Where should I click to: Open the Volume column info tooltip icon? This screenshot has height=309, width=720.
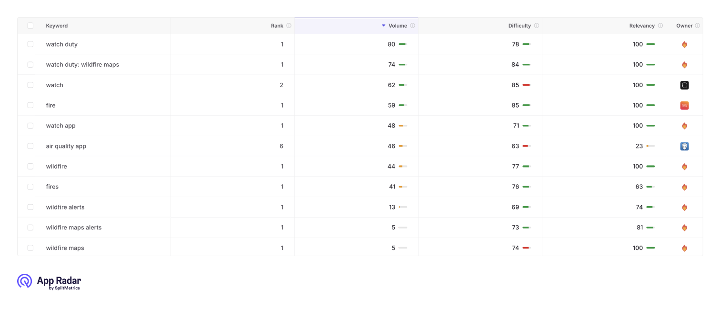coord(412,26)
